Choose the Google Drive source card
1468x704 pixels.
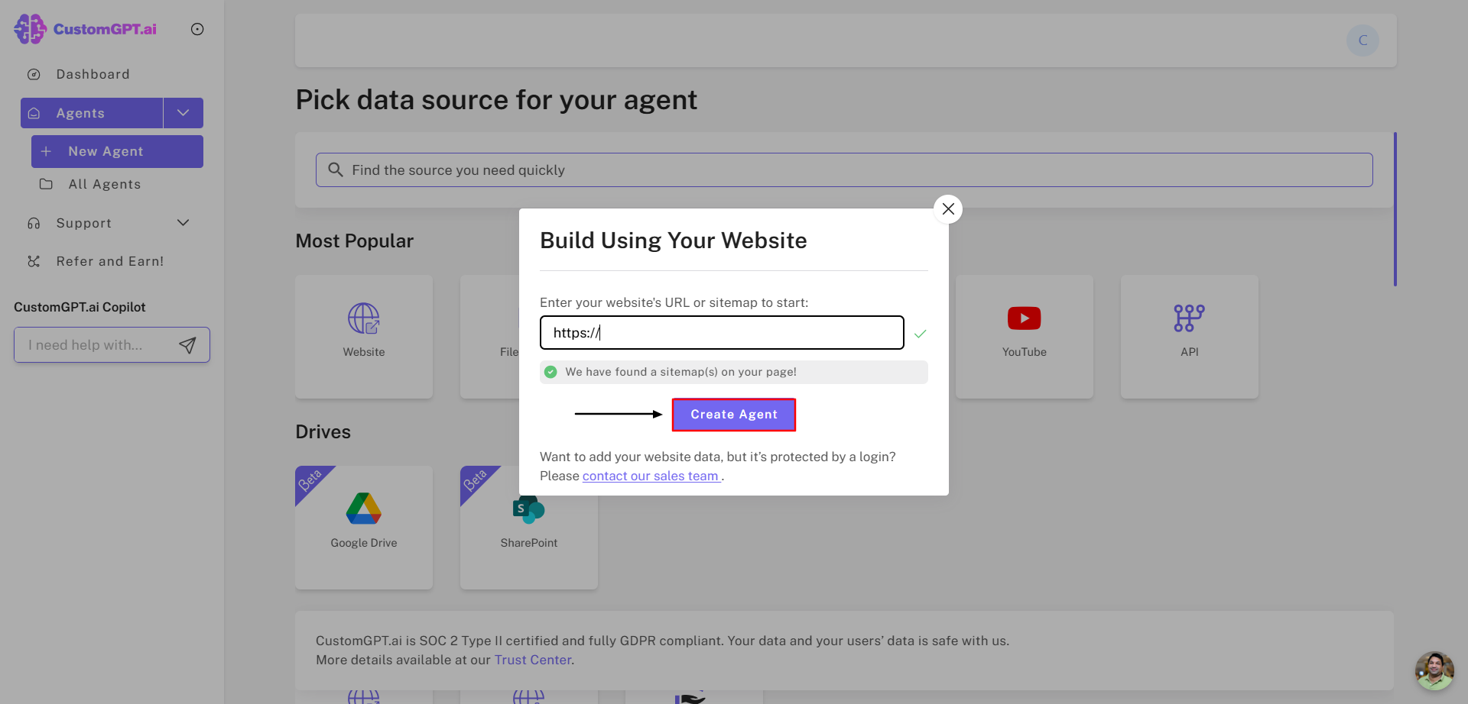pyautogui.click(x=364, y=528)
